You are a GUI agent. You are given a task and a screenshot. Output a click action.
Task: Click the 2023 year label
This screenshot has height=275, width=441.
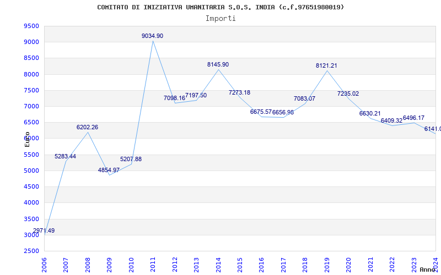(x=414, y=265)
